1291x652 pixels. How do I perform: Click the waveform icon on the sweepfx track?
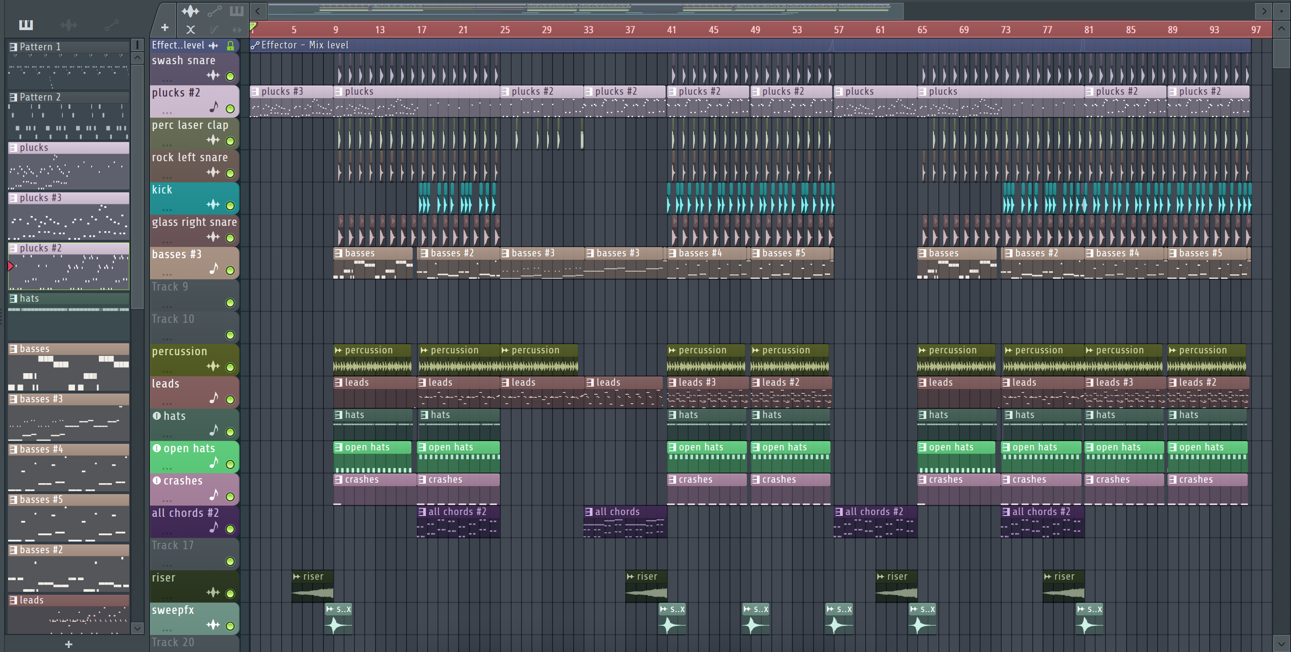tap(213, 625)
